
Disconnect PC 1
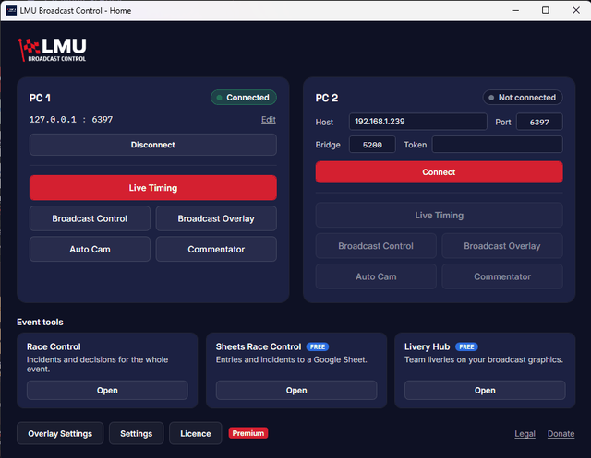[x=153, y=145]
